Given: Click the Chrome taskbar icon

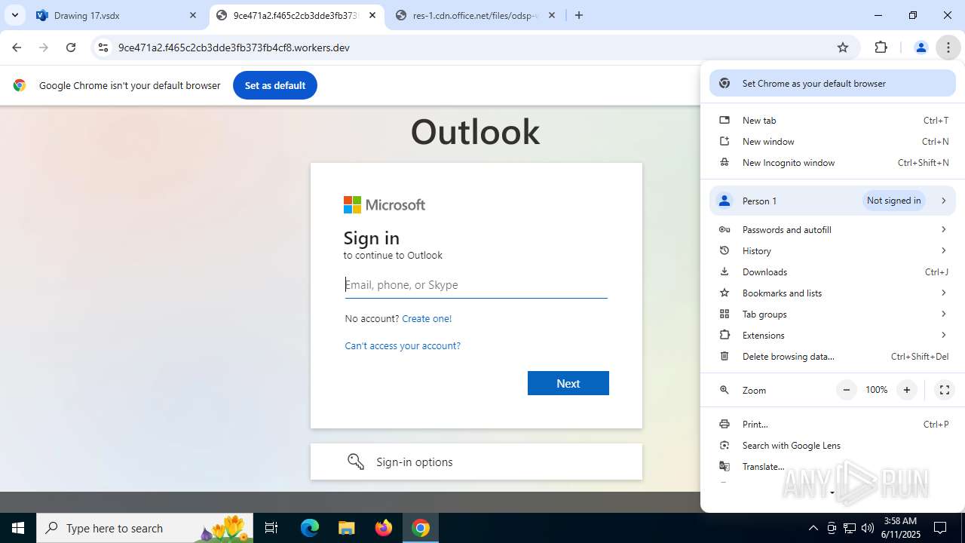Looking at the screenshot, I should 421,528.
